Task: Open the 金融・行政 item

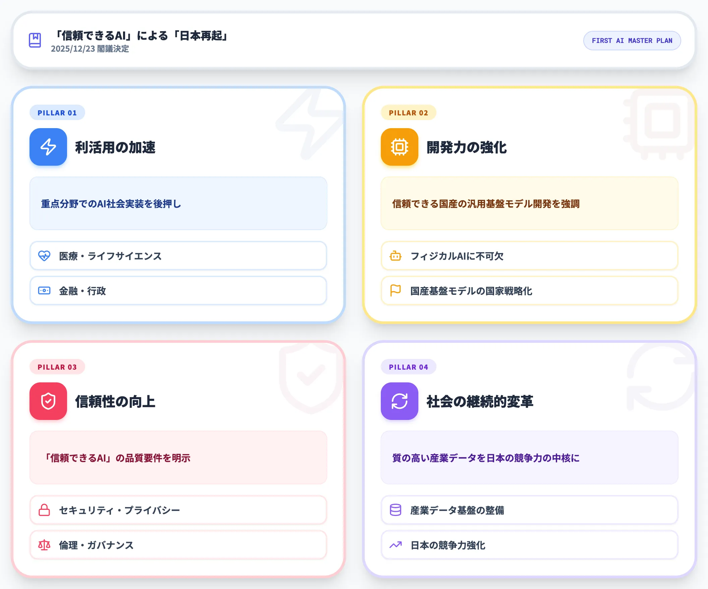Action: [x=178, y=290]
